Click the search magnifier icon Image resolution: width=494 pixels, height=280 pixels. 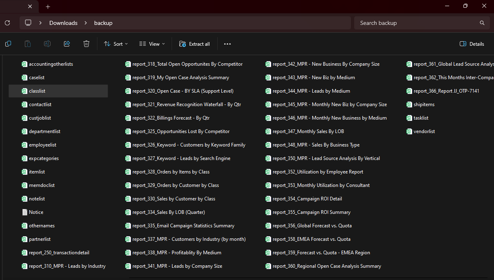[x=482, y=23]
